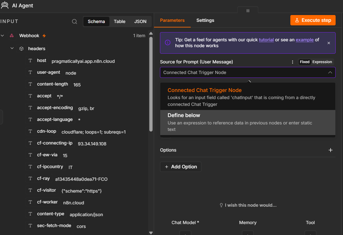This screenshot has height=235, width=343.
Task: Click the text type icon beside cf-connecting-ip
Action: click(30, 143)
